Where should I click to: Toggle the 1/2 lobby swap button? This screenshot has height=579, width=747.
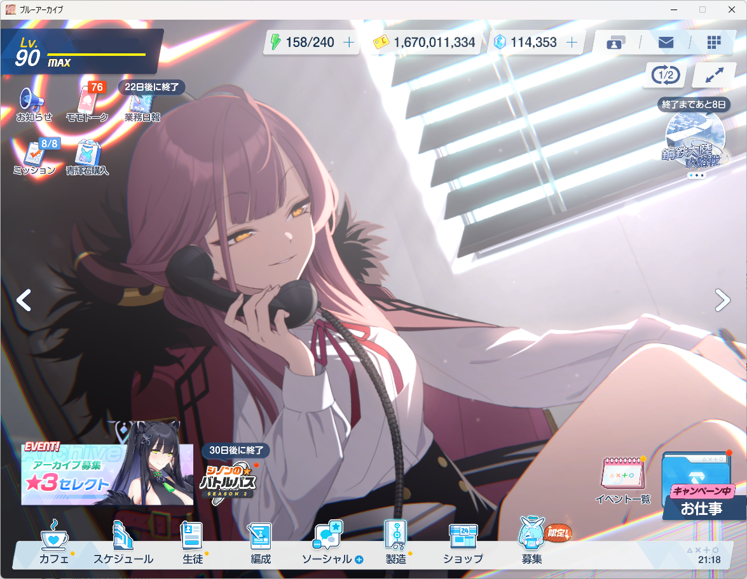[x=665, y=76]
